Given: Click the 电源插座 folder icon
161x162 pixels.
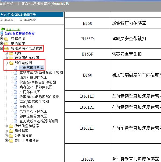Looking at the screenshot, I should pyautogui.click(x=6, y=43).
